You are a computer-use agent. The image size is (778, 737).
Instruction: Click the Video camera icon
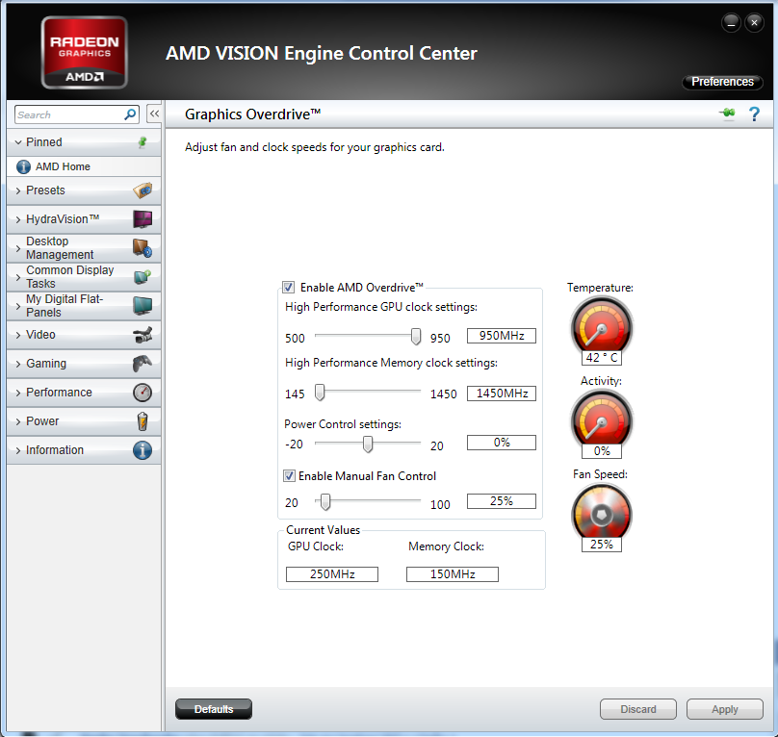[x=143, y=335]
